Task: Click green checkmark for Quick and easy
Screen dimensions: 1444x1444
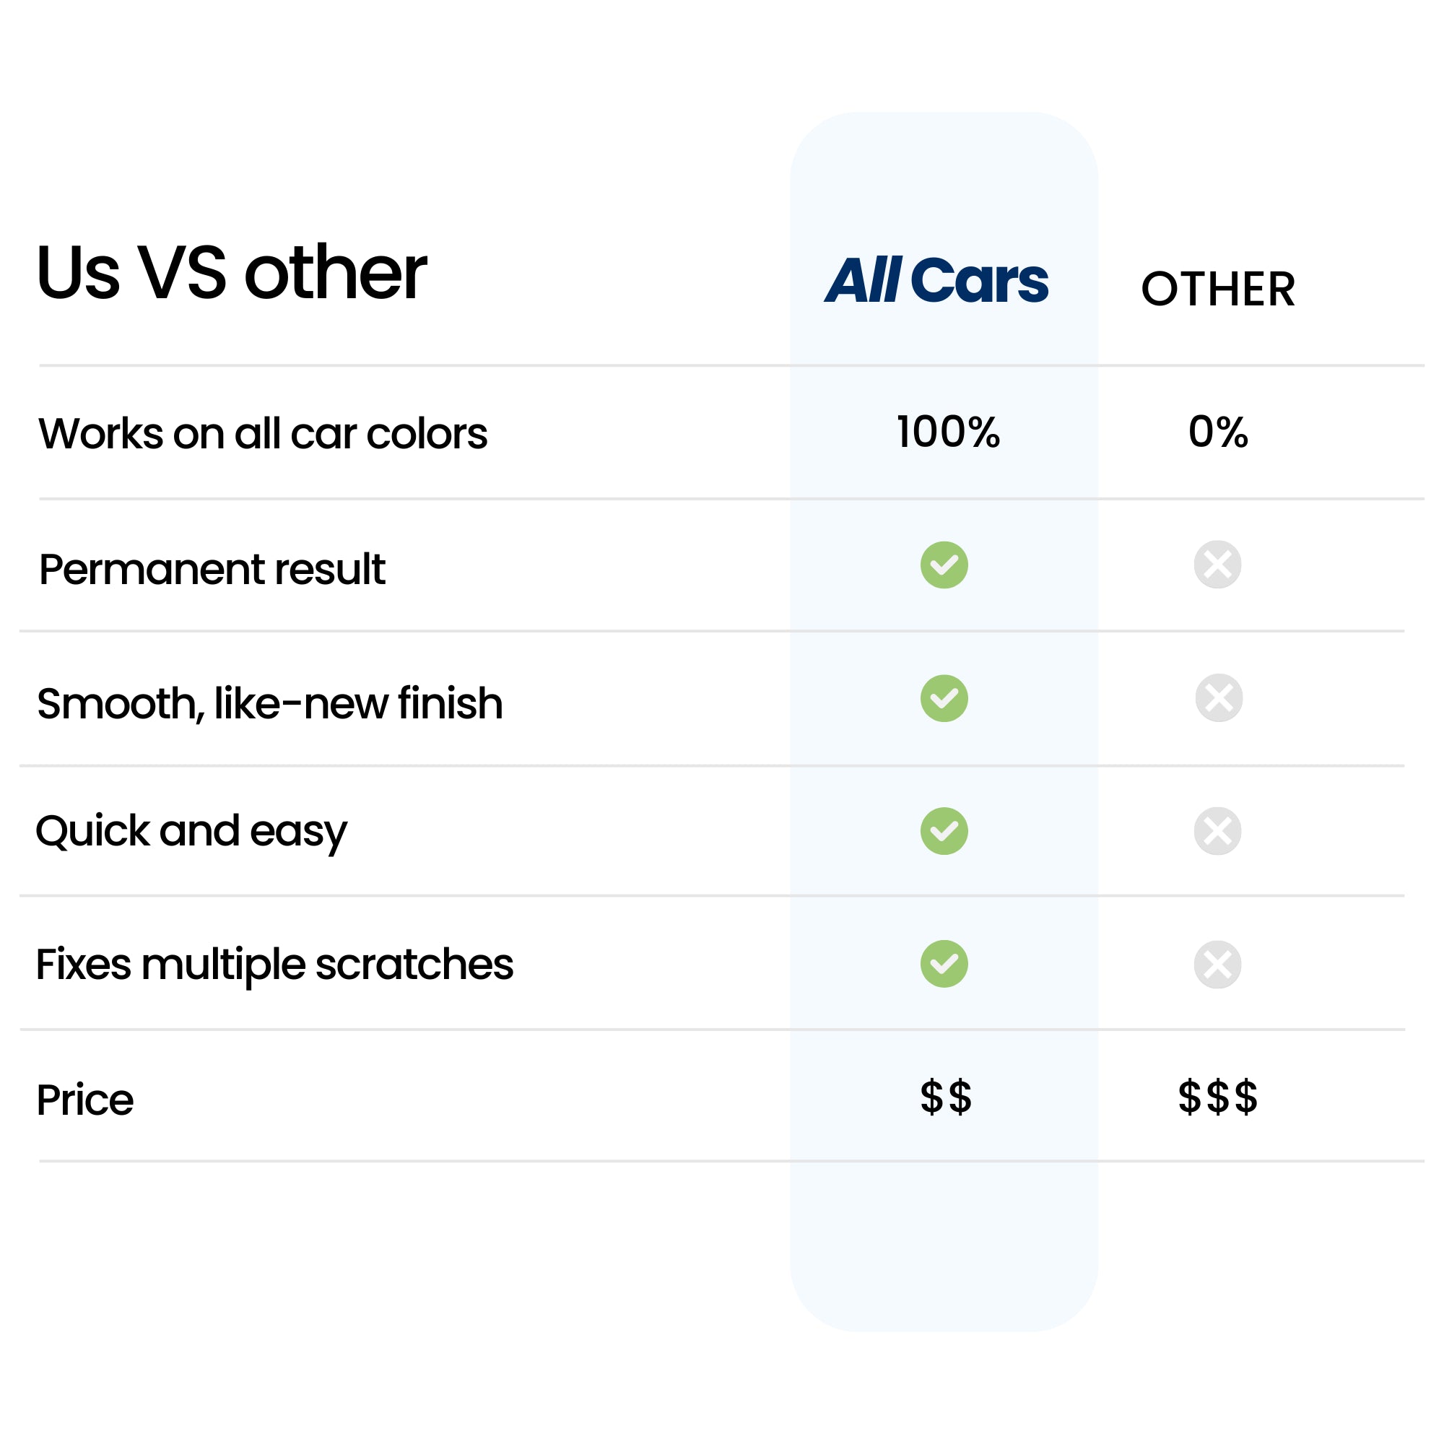Action: coord(944,831)
